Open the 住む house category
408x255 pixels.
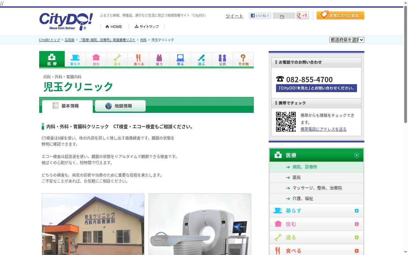[x=96, y=60]
